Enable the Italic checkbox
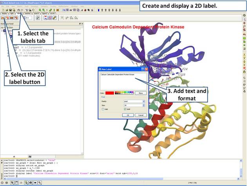Image resolution: width=247 pixels, height=186 pixels. (103, 109)
